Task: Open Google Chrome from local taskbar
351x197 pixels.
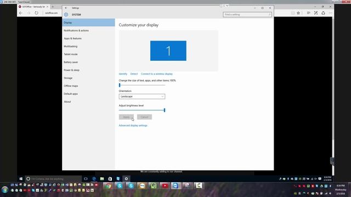Action: [109, 186]
